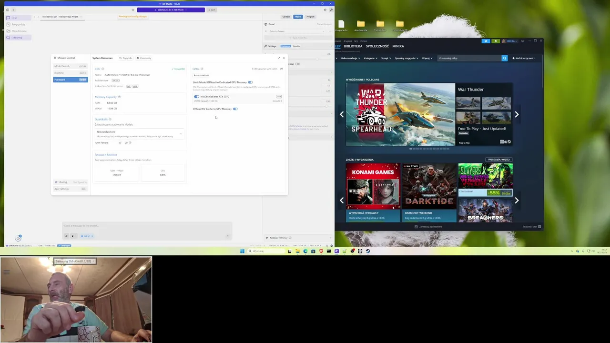Toggle the LM Studio sidebar panel icon
610x343 pixels.
[x=7, y=10]
